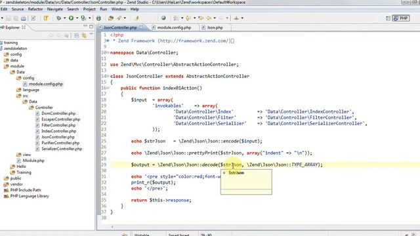Toggle Link with Editor in PHP Explorer

84,35
